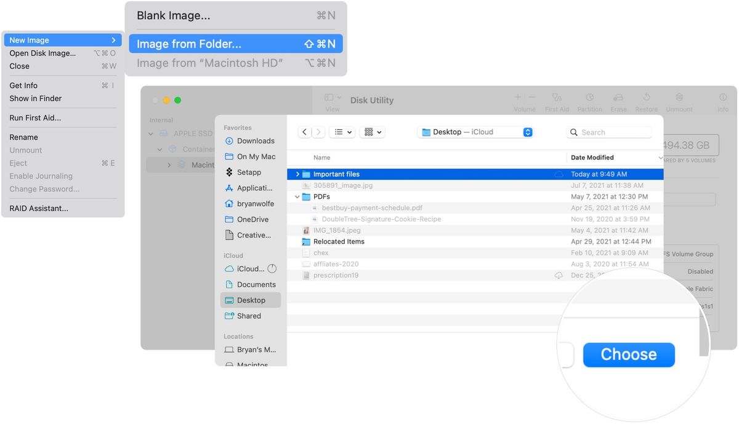Add a volume with the plus icon
This screenshot has width=739, height=424.
517,97
